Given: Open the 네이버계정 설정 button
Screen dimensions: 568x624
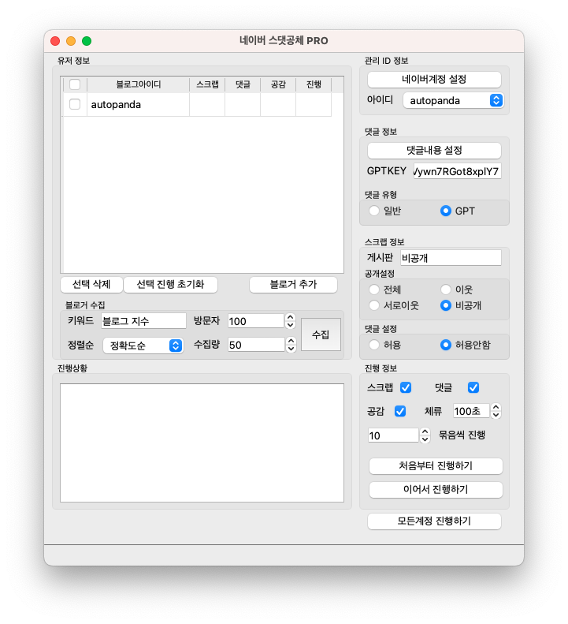Looking at the screenshot, I should point(434,79).
